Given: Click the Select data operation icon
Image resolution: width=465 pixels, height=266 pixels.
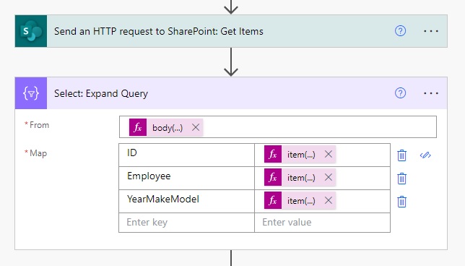Looking at the screenshot, I should [x=31, y=93].
